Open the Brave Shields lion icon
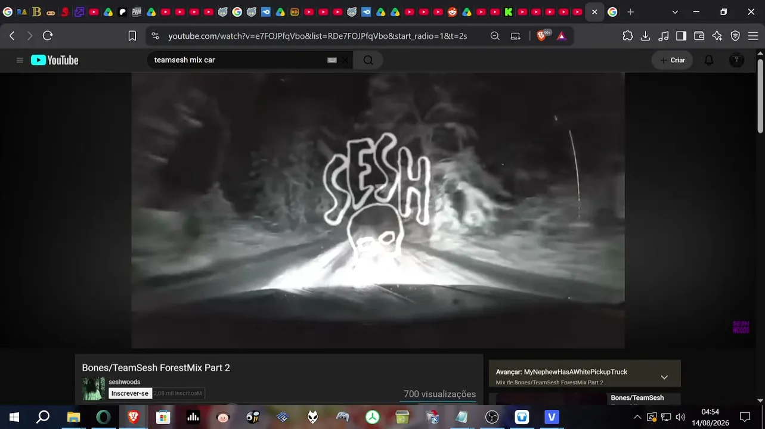This screenshot has height=429, width=765. point(541,36)
